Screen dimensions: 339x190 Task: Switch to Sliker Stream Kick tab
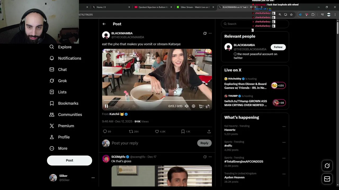[195, 7]
